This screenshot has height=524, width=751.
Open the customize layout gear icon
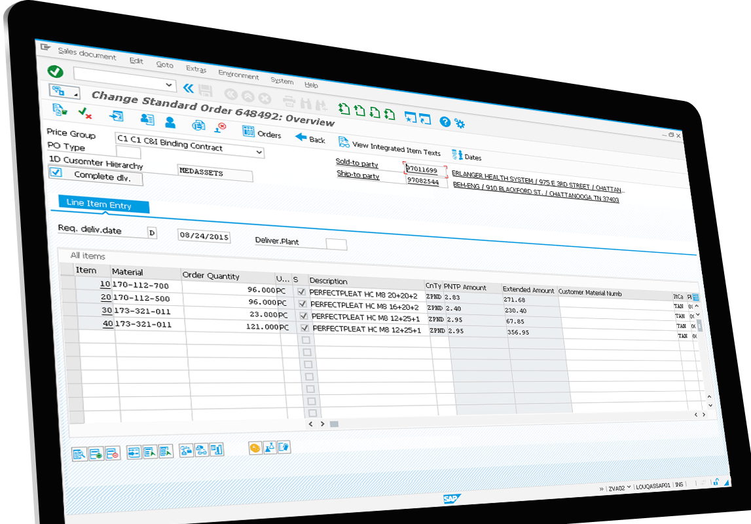point(460,123)
